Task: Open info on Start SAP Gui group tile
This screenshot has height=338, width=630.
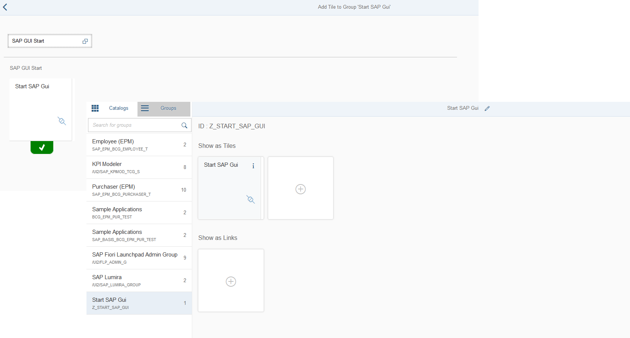Action: [253, 166]
